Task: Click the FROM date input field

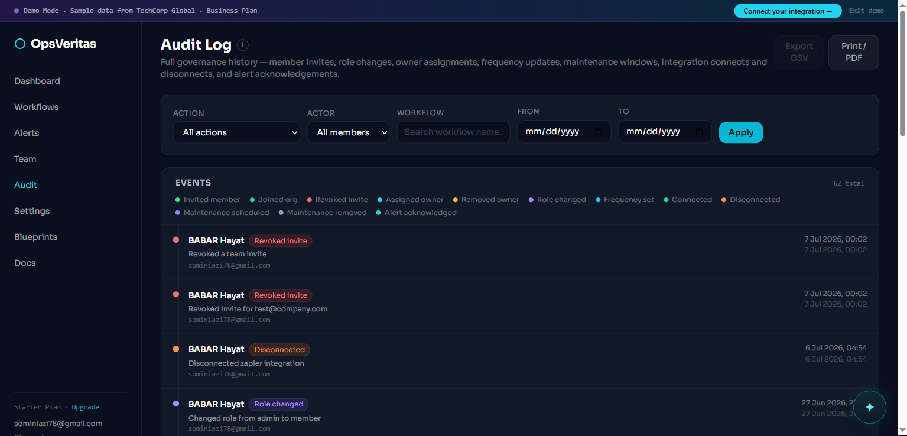Action: click(x=564, y=132)
